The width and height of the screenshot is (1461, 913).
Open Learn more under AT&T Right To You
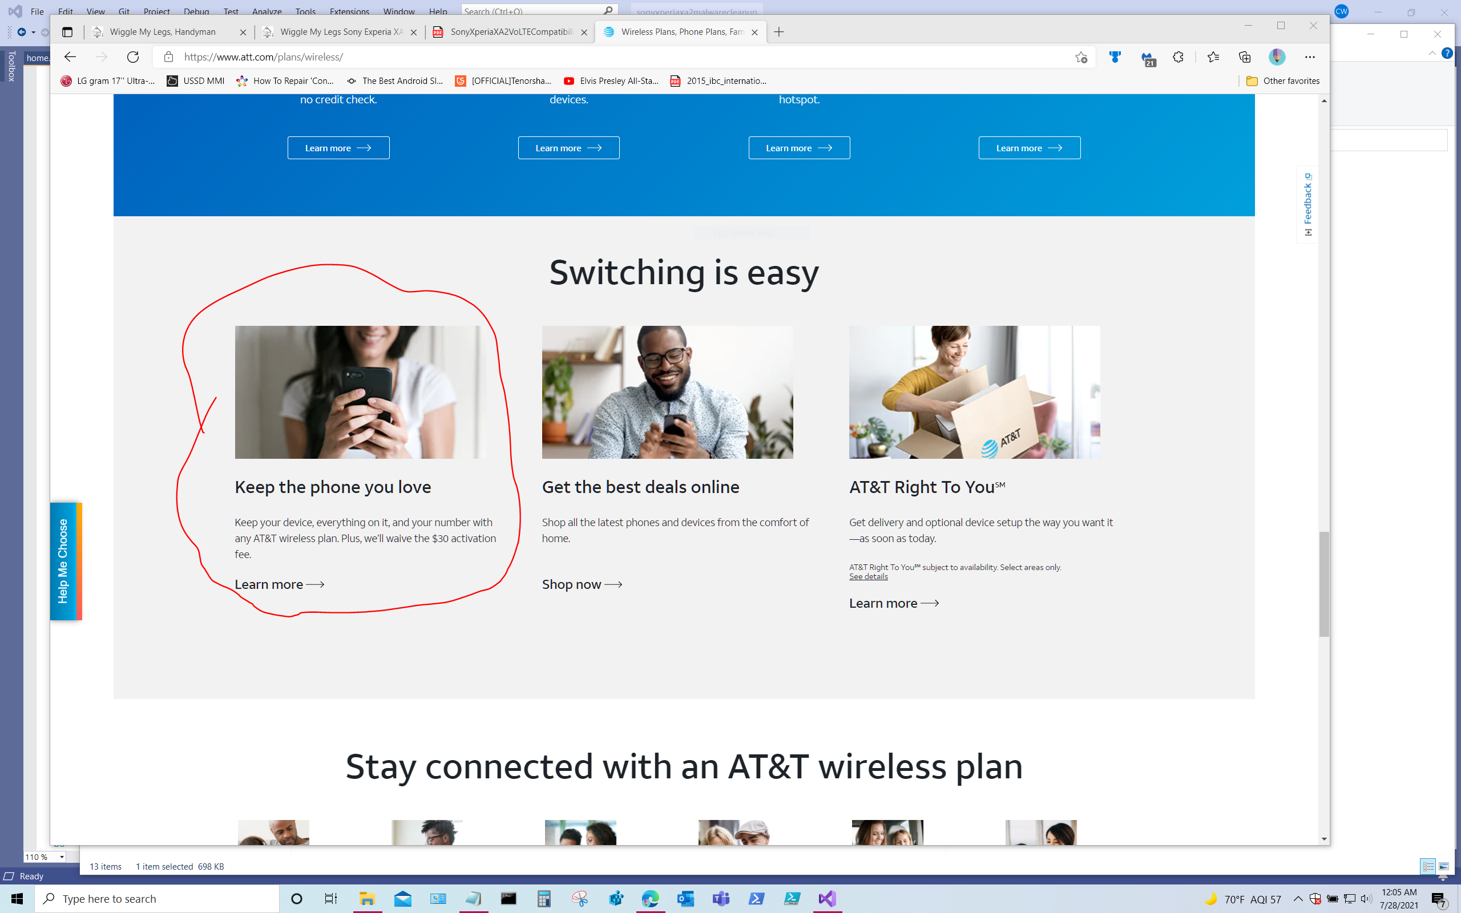(894, 603)
